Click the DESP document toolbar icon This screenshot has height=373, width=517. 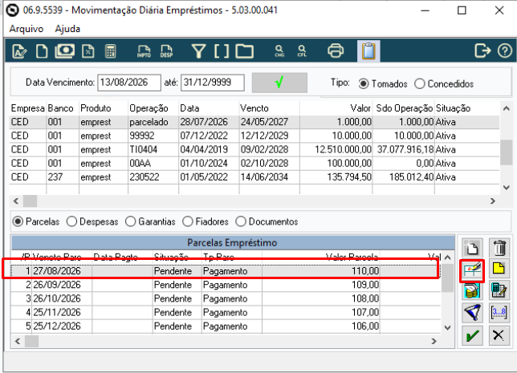(166, 51)
